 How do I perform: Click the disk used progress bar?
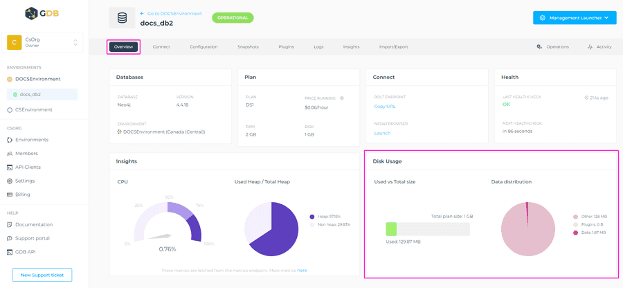coord(428,229)
